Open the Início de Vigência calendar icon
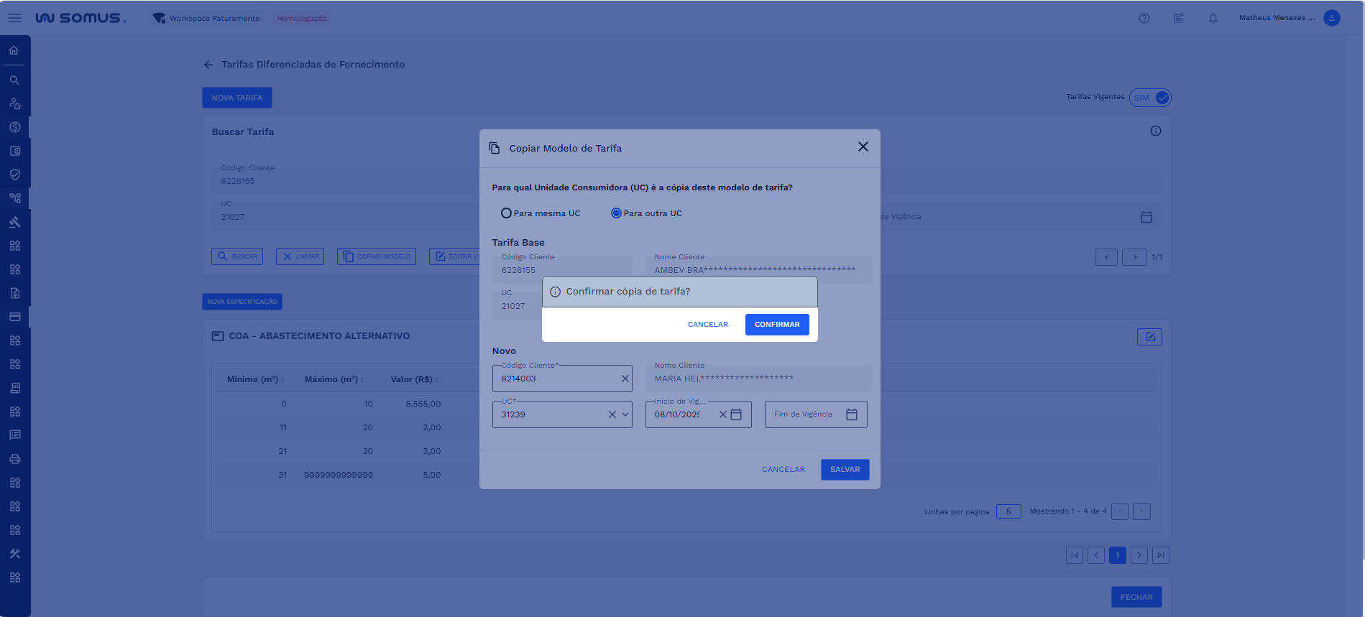1365x617 pixels. pyautogui.click(x=736, y=414)
